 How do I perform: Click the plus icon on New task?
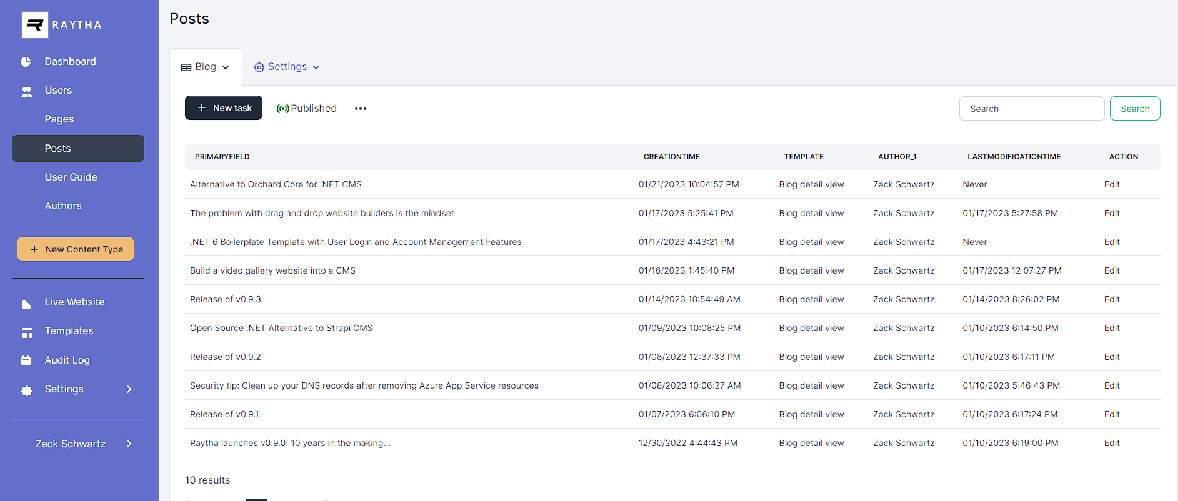pos(202,108)
